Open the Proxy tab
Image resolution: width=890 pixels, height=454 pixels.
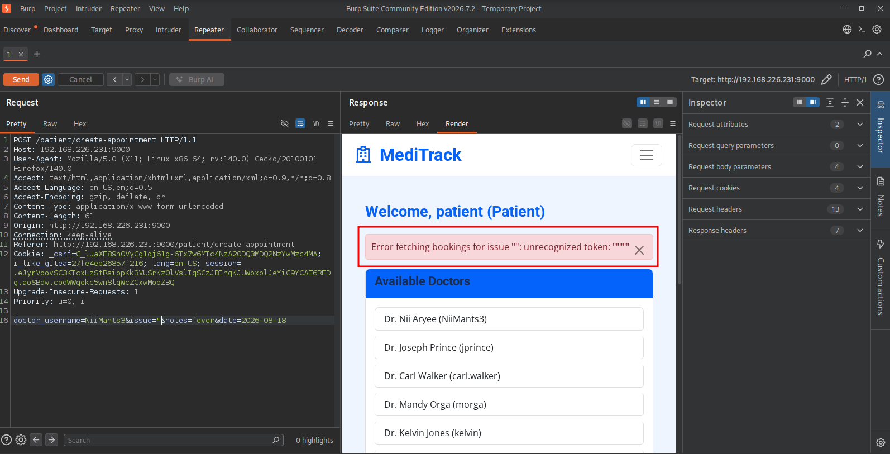(134, 30)
